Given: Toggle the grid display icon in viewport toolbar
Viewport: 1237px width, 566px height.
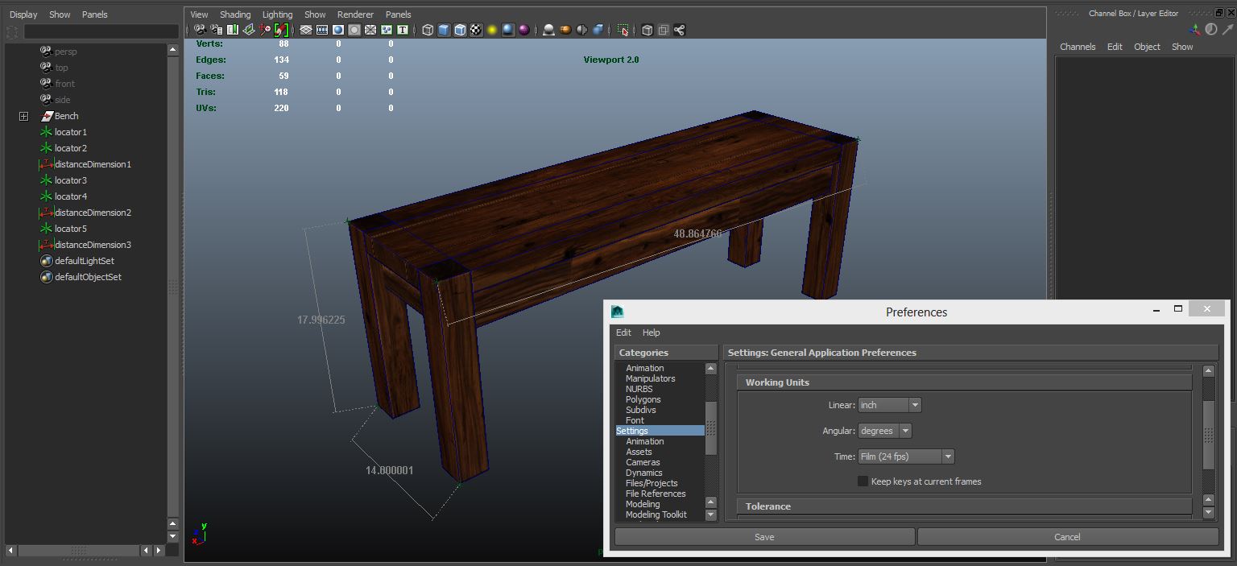Looking at the screenshot, I should pyautogui.click(x=306, y=30).
